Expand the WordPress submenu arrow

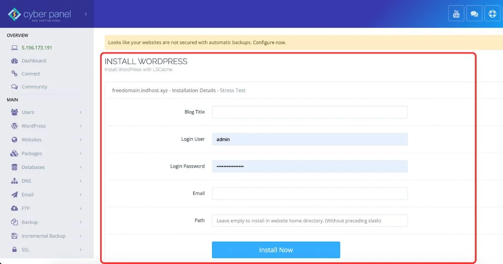click(80, 126)
